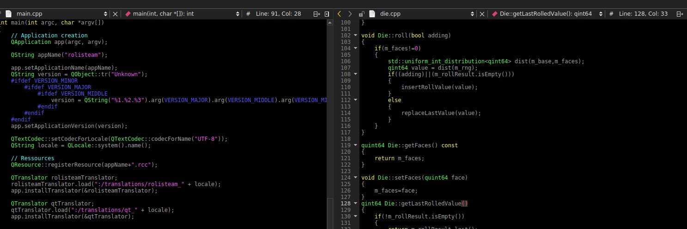687x229 pixels.
Task: Click the # icon in die.cpp toolbar
Action: (x=611, y=14)
